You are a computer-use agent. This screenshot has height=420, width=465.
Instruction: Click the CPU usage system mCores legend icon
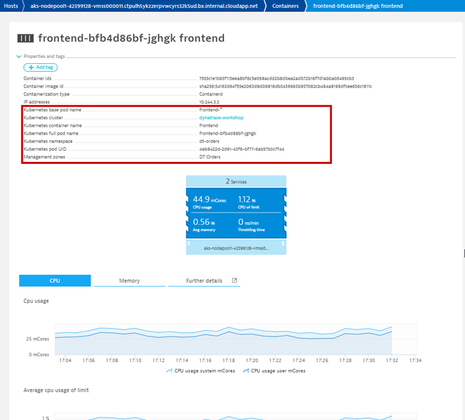click(x=169, y=371)
